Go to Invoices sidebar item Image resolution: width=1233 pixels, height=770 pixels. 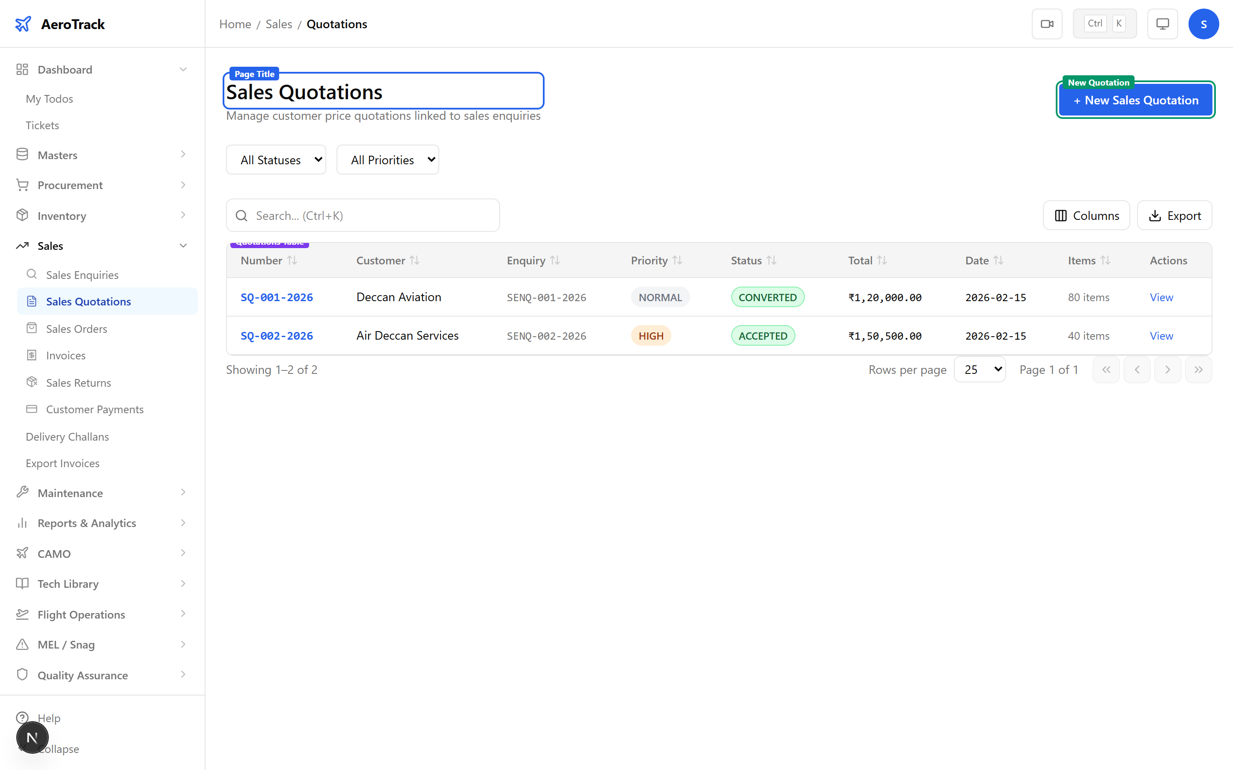pos(66,355)
